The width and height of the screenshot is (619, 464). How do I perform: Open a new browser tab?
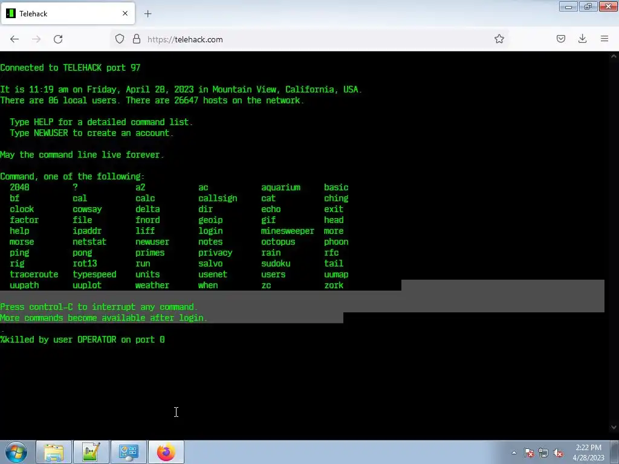[147, 14]
